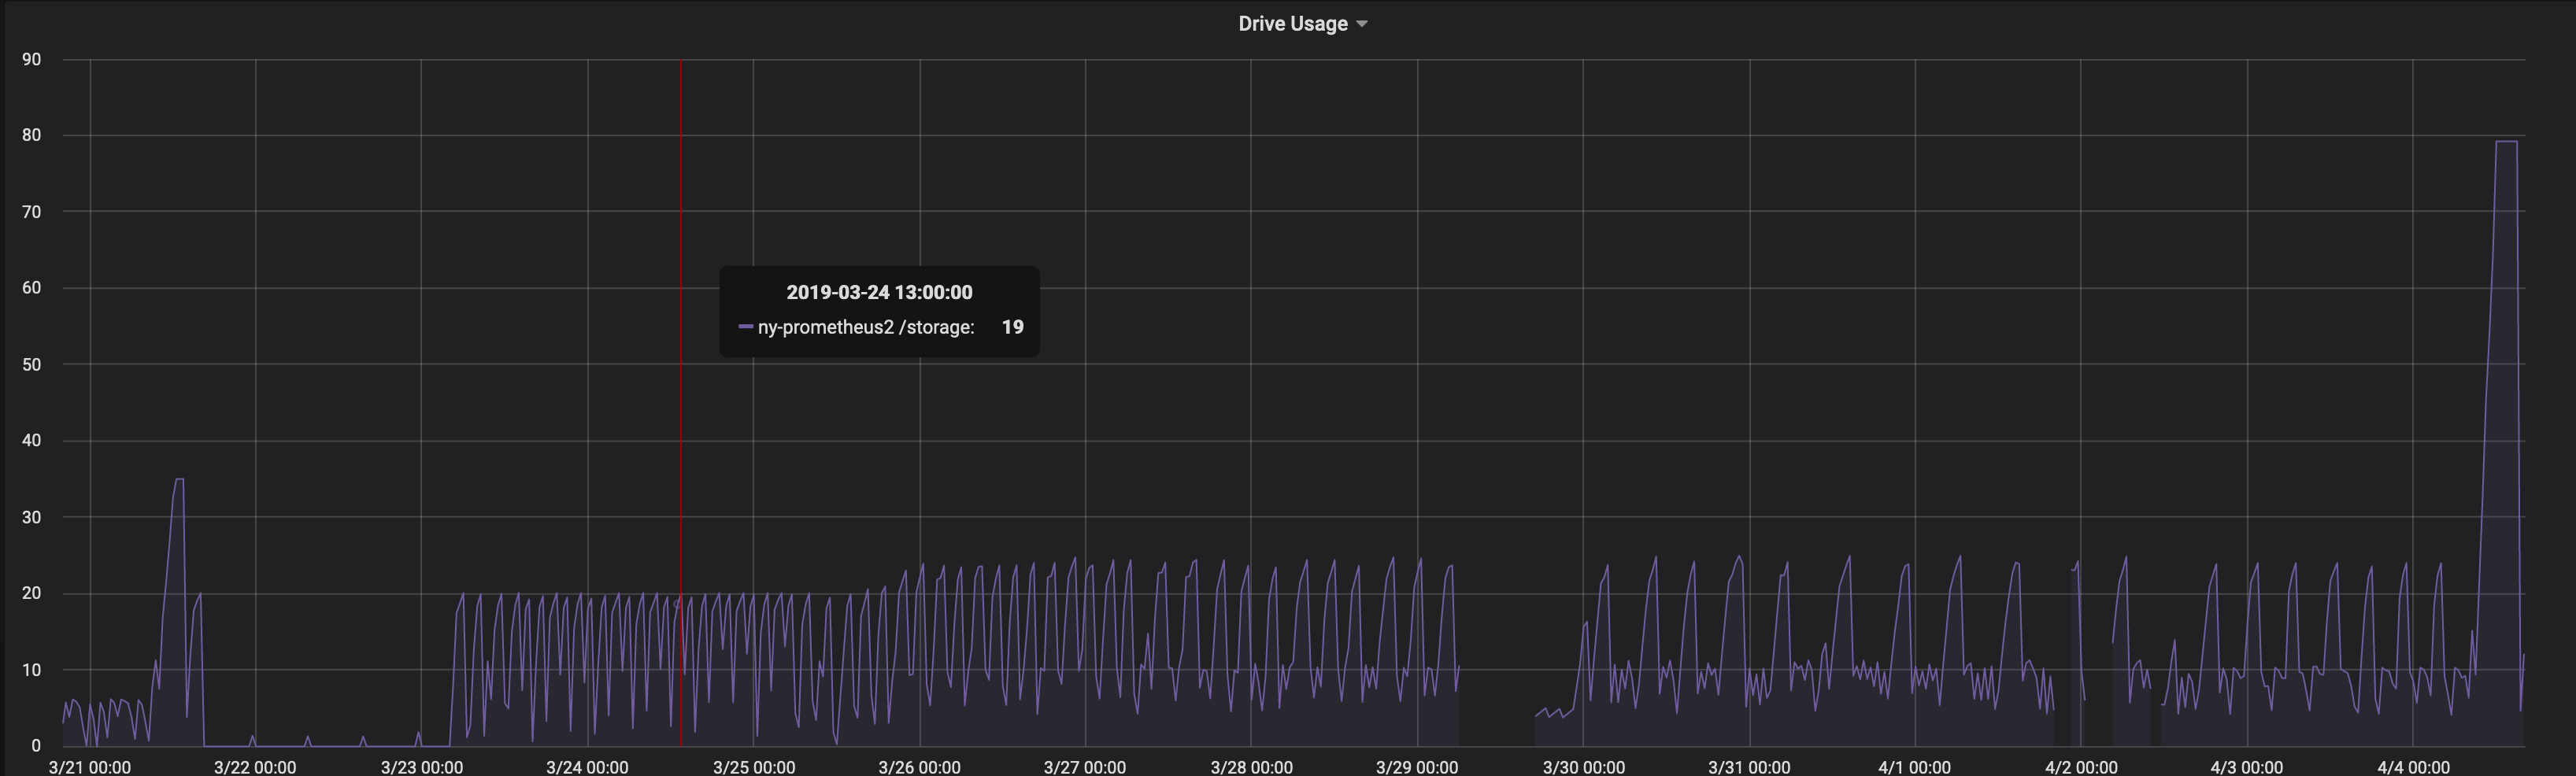This screenshot has height=776, width=2576.
Task: Click the 3/21 00:00 axis label
Action: [88, 767]
